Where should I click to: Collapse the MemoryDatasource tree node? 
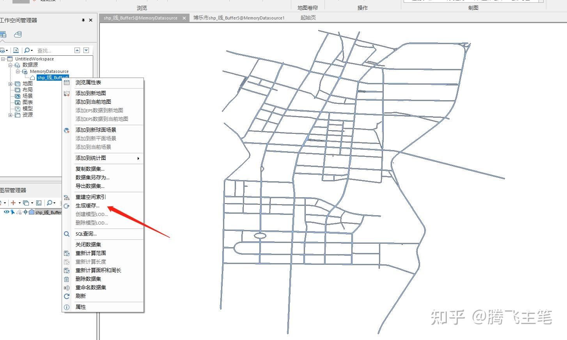point(18,71)
